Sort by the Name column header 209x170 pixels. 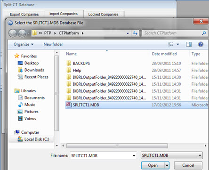pos(72,54)
